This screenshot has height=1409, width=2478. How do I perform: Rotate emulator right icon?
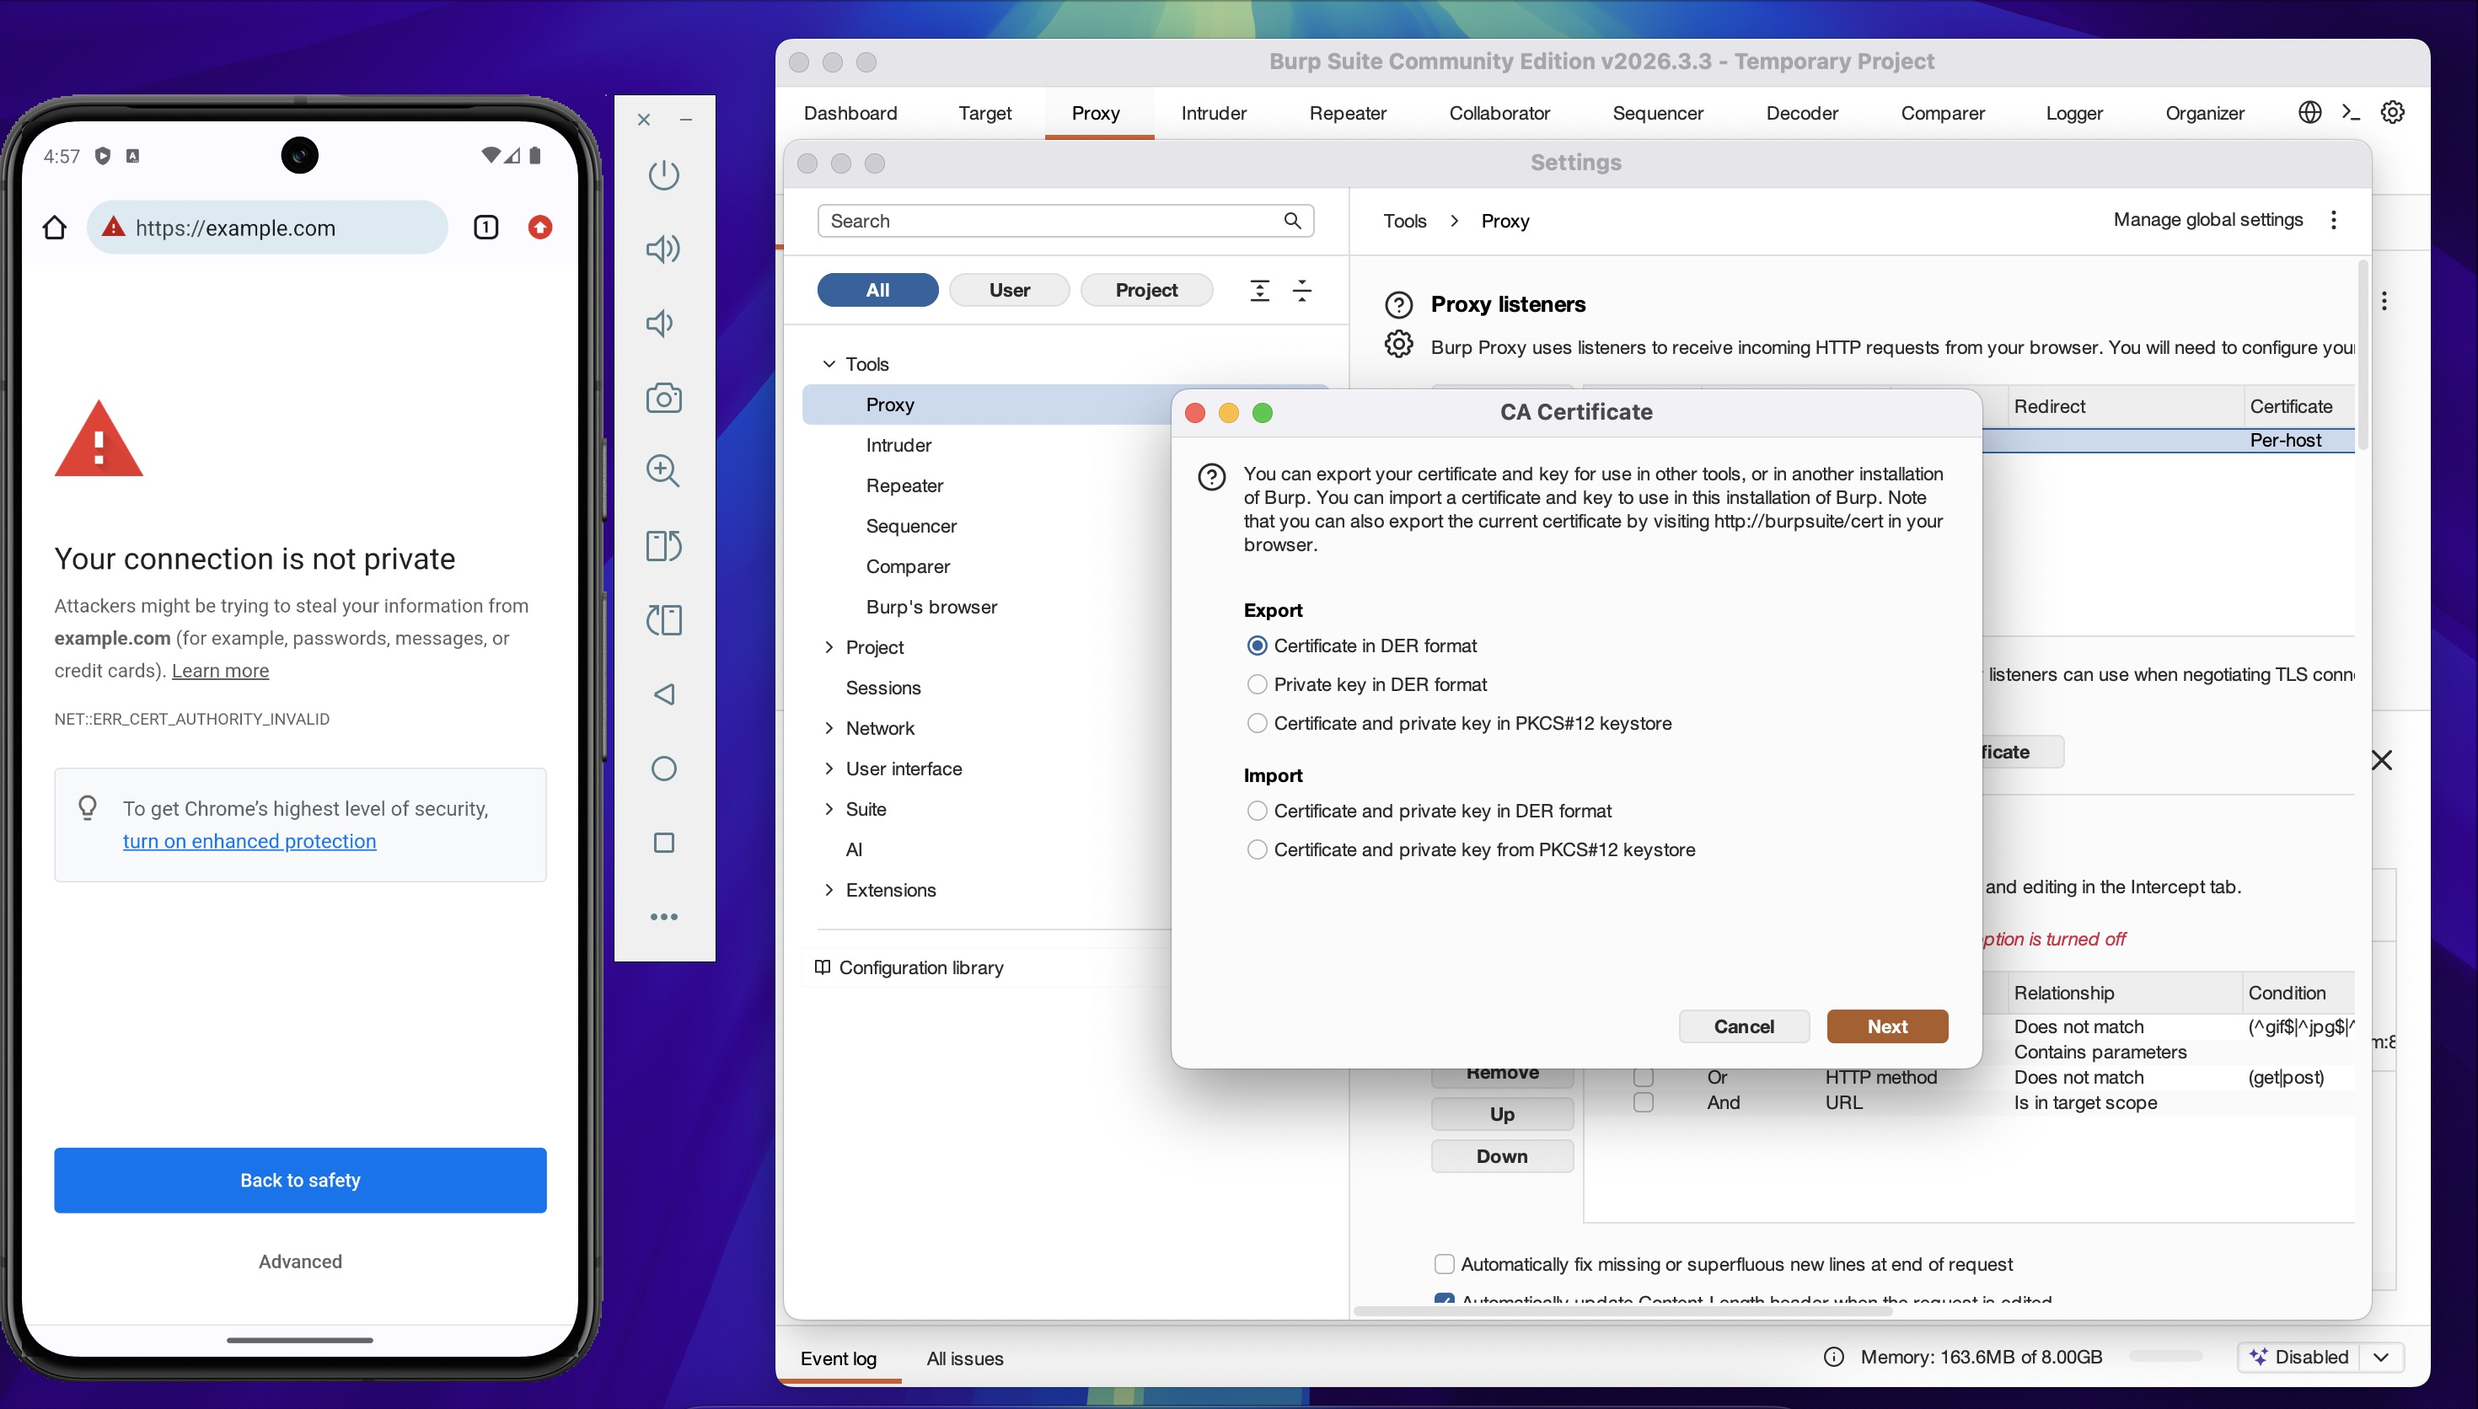pyautogui.click(x=664, y=619)
